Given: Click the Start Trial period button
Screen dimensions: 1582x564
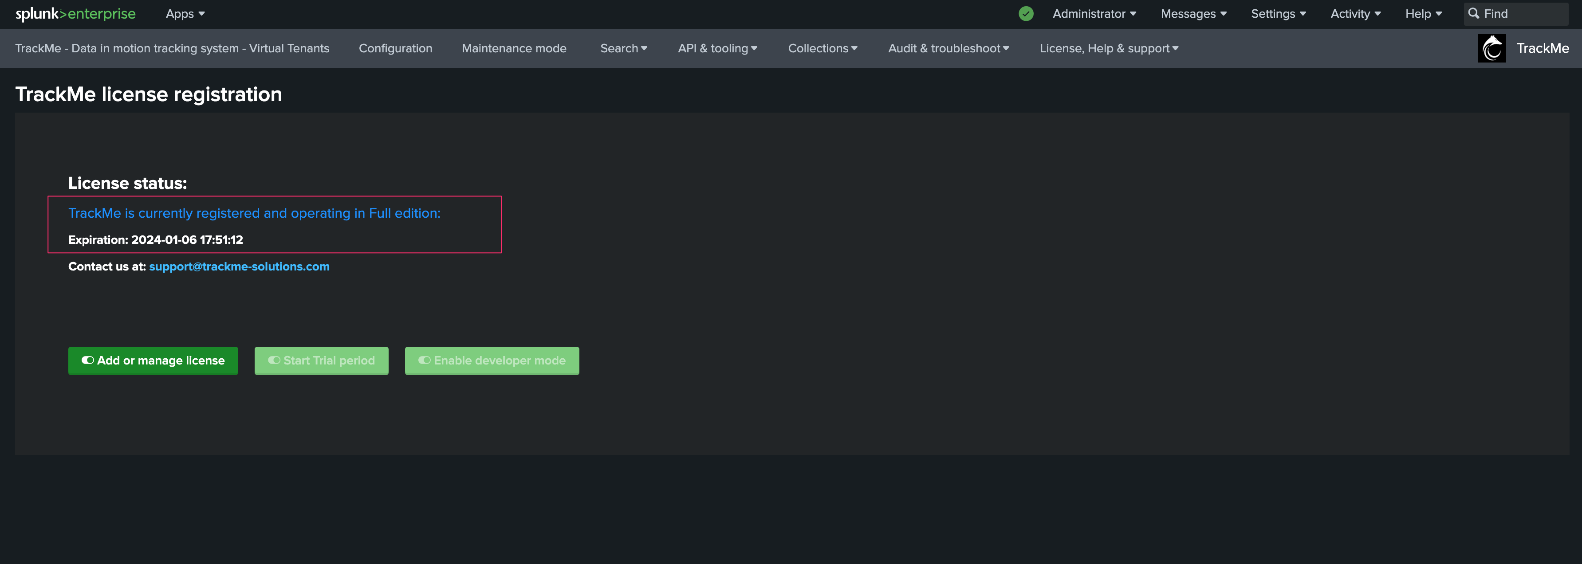Looking at the screenshot, I should pos(321,361).
